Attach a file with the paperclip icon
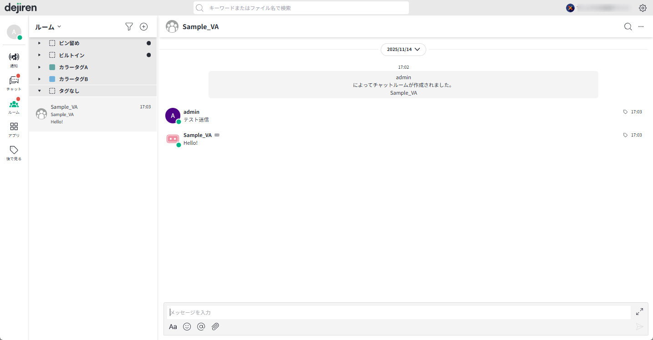Screen dimensions: 653x340 pos(215,326)
